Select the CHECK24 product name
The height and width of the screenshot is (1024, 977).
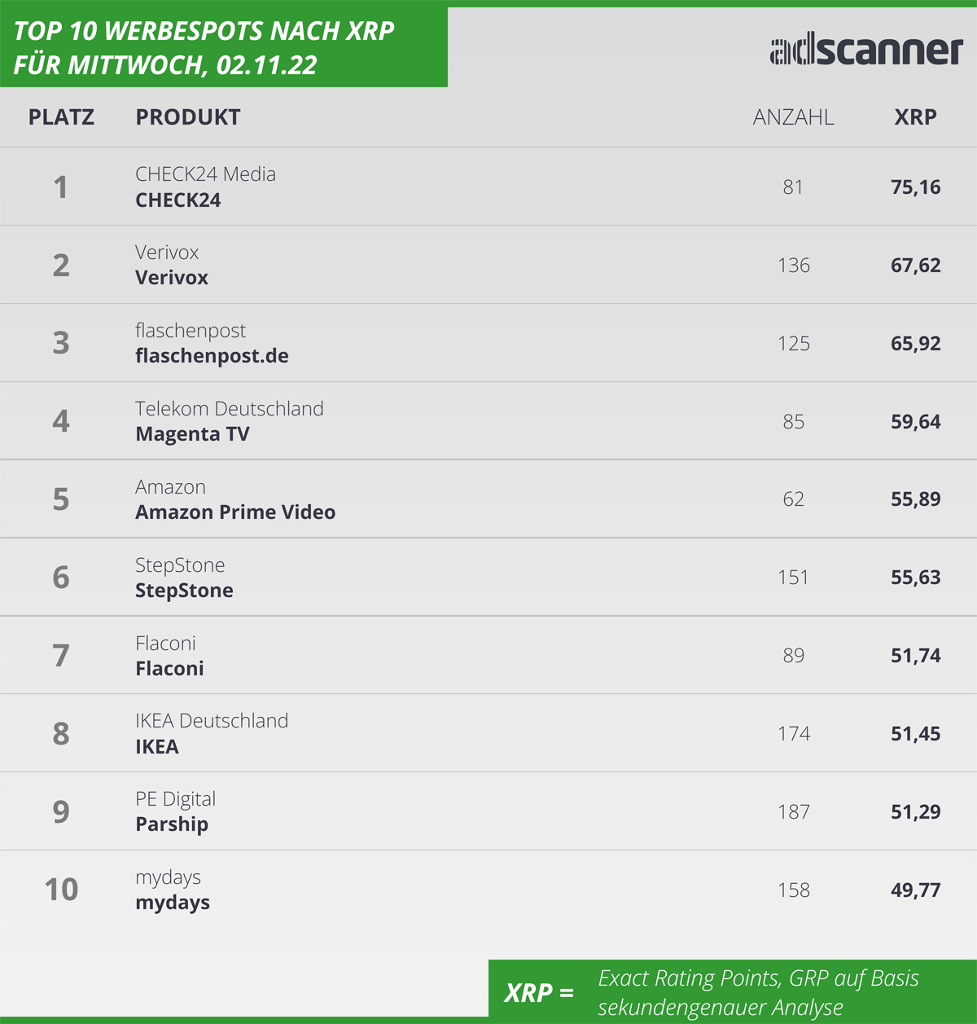(177, 200)
